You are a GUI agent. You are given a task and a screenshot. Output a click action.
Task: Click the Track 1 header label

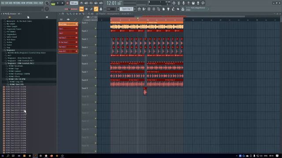coord(85,23)
